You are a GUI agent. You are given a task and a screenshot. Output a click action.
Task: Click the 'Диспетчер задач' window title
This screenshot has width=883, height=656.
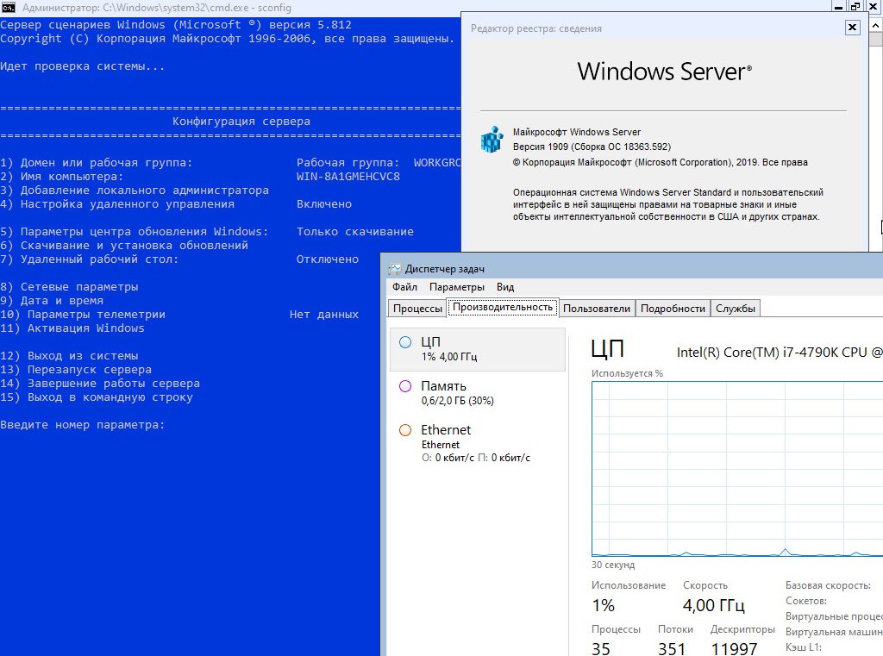(444, 269)
